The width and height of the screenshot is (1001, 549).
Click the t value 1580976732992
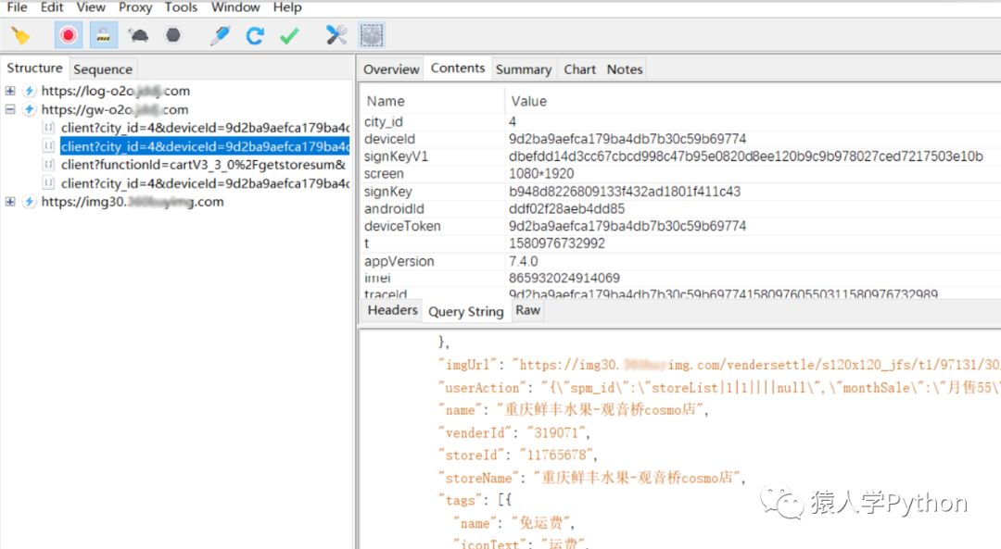coord(557,243)
